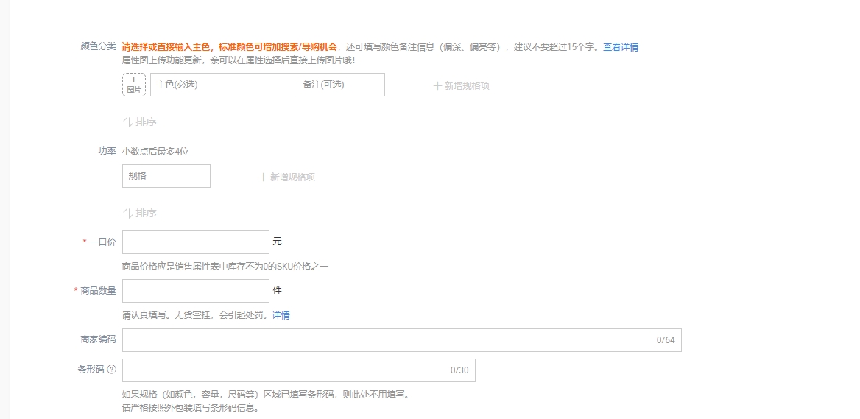This screenshot has height=419, width=860.
Task: Add a new 规格项 in the 功率 row
Action: pyautogui.click(x=287, y=177)
